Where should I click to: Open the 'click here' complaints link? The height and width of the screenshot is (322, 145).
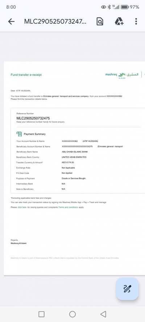[22, 207]
